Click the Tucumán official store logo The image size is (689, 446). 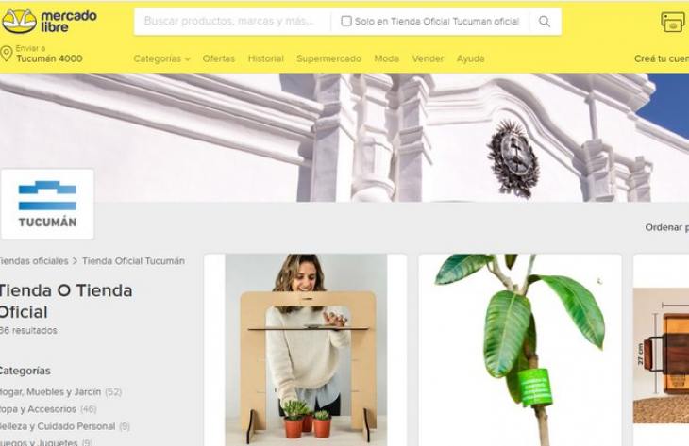(47, 204)
